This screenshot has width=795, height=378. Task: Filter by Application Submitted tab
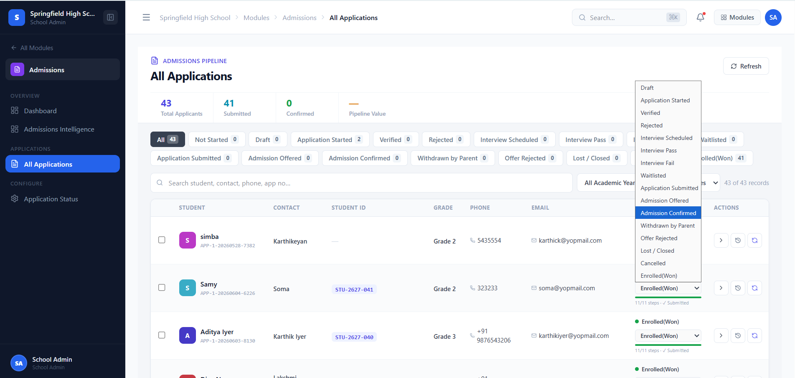point(194,158)
